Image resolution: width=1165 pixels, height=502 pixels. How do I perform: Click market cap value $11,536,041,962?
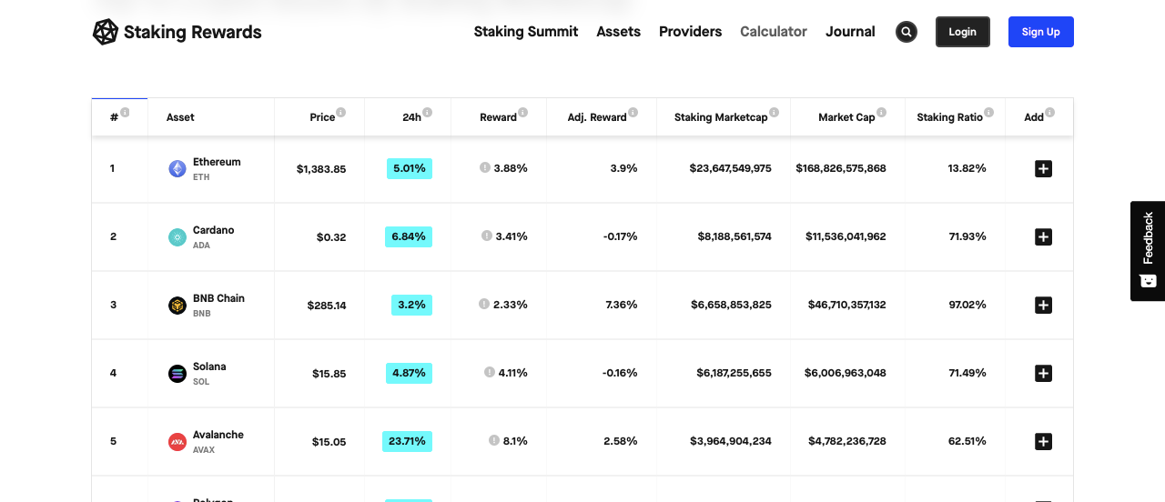[x=846, y=236]
